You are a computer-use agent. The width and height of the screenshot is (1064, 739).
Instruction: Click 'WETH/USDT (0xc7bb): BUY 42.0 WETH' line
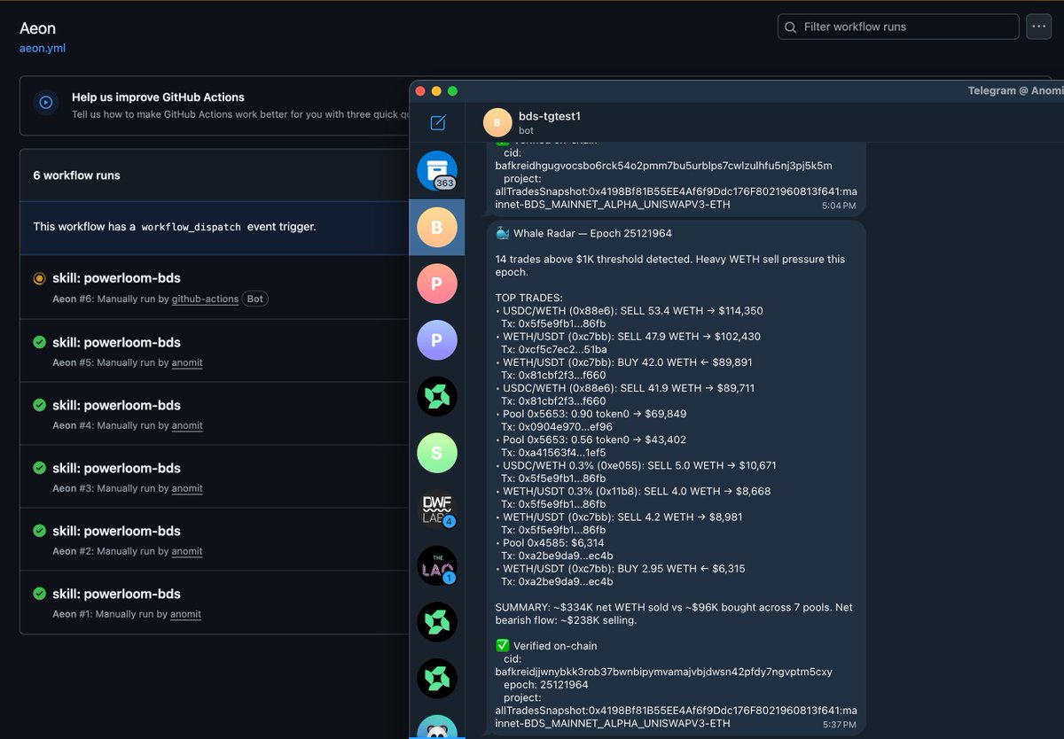pyautogui.click(x=623, y=362)
